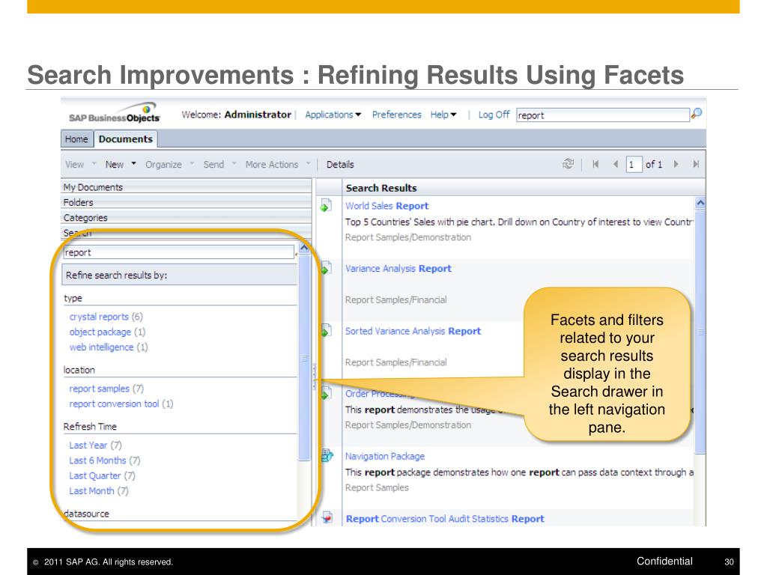Expand the Folders drawer
The width and height of the screenshot is (767, 575).
pyautogui.click(x=187, y=202)
